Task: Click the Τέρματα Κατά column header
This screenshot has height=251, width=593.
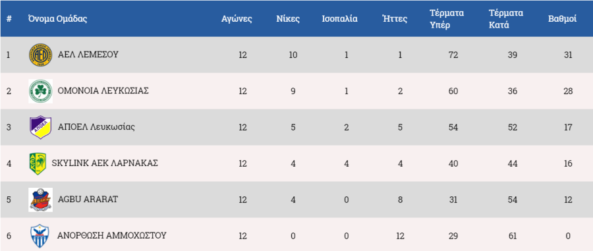Action: [x=505, y=19]
